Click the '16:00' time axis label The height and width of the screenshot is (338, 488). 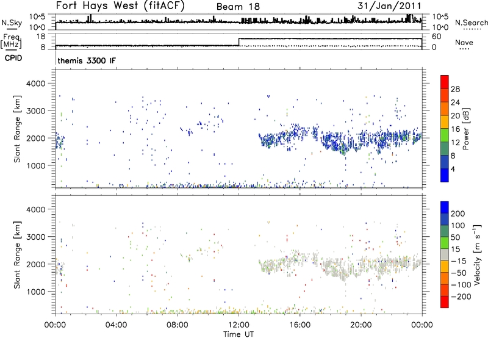tap(300, 325)
